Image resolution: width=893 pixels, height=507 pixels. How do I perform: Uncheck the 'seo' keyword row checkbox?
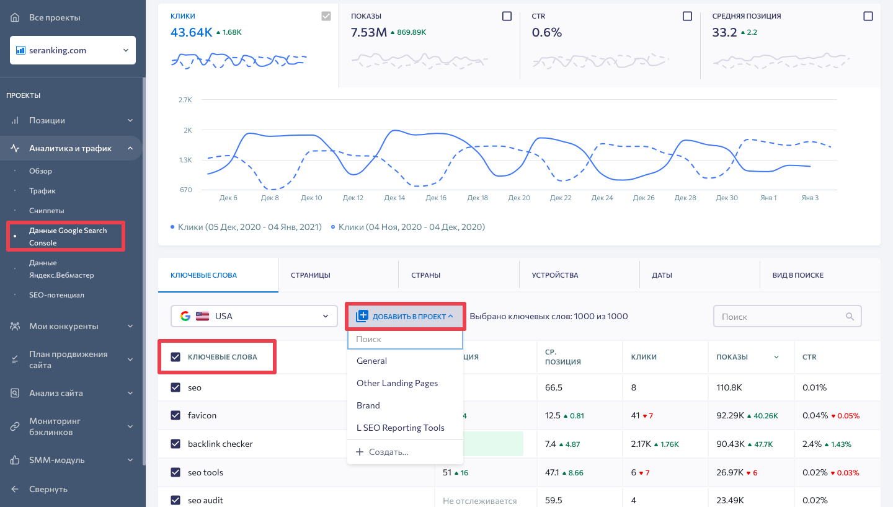point(175,387)
